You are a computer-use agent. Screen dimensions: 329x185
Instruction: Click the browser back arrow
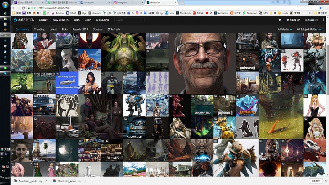[x=14, y=8]
